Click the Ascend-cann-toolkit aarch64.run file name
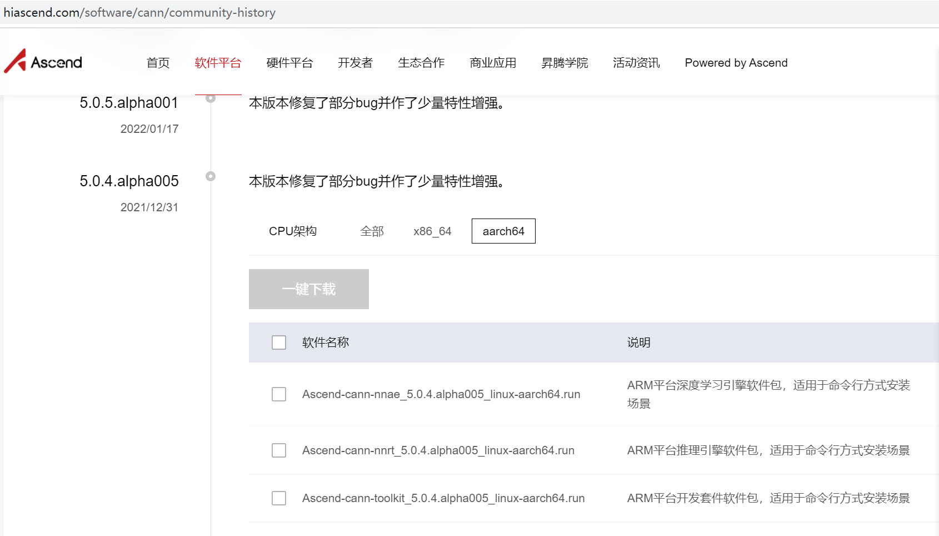 click(x=443, y=498)
